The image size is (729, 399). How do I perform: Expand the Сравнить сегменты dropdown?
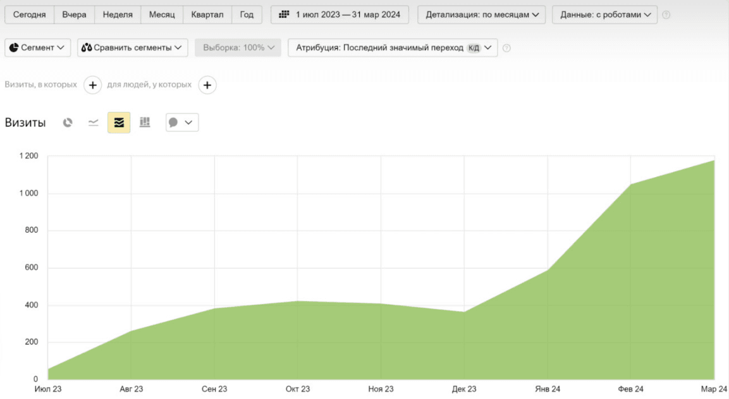[x=133, y=48]
